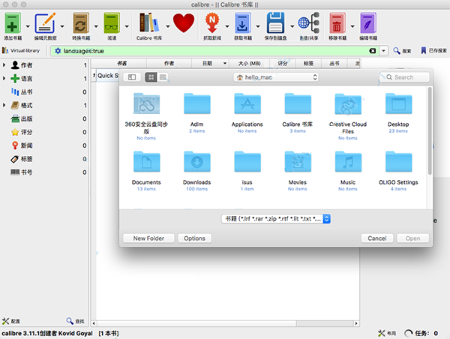Select the Documents folder
450x339 pixels.
coord(146,171)
